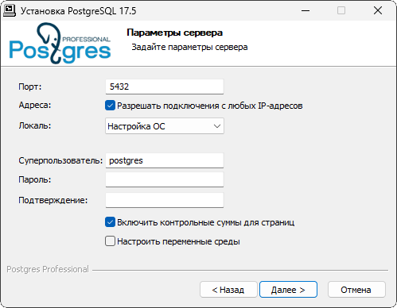397x308 pixels.
Task: Enable the configure environment variables checkbox
Action: [x=110, y=241]
